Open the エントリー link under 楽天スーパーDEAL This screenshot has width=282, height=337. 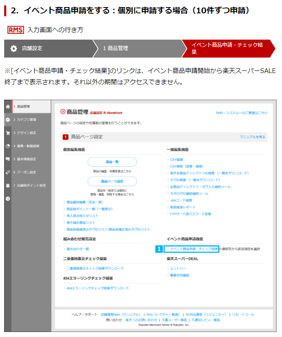click(x=178, y=269)
